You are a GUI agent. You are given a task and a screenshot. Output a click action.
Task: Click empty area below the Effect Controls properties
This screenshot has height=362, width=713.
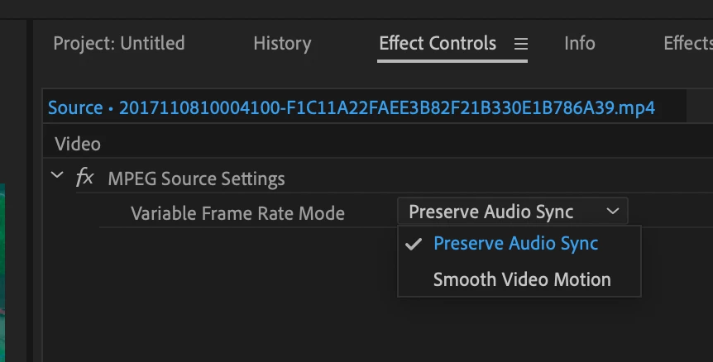click(218, 295)
